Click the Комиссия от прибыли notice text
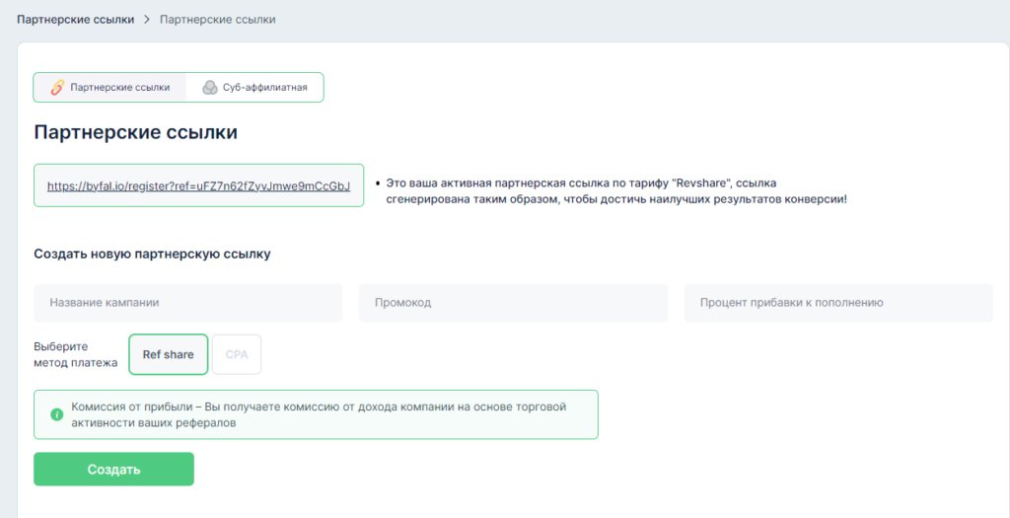Viewport: 1010px width, 518px height. [x=319, y=415]
